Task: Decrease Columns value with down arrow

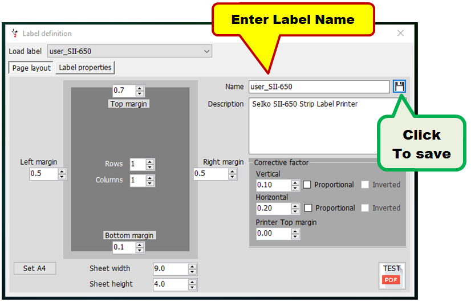Action: (150, 183)
